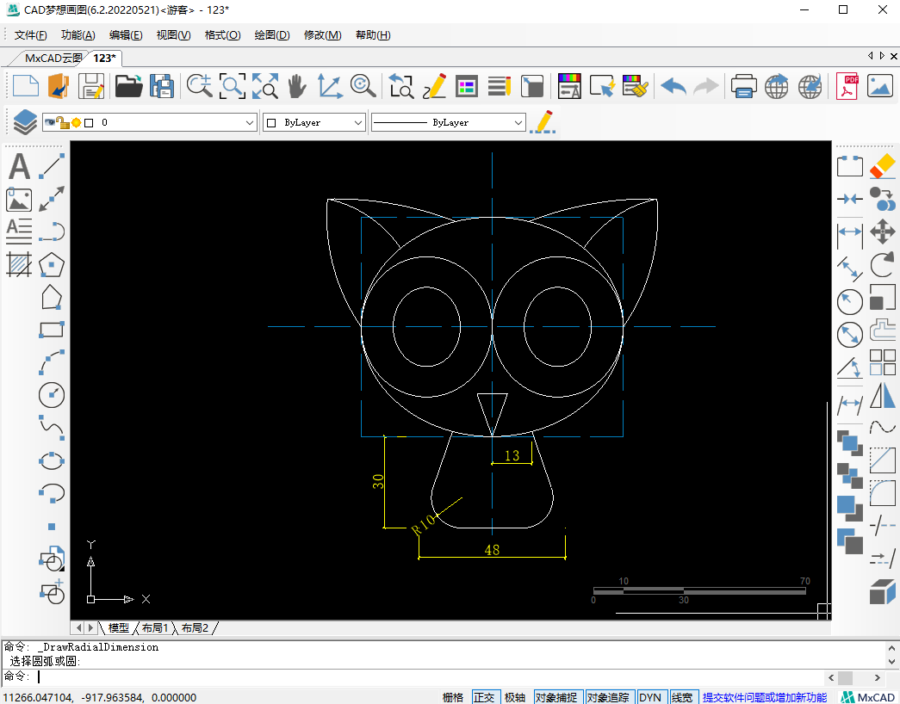The width and height of the screenshot is (900, 704).
Task: Click document tabs scroll right arrow
Action: click(x=882, y=56)
